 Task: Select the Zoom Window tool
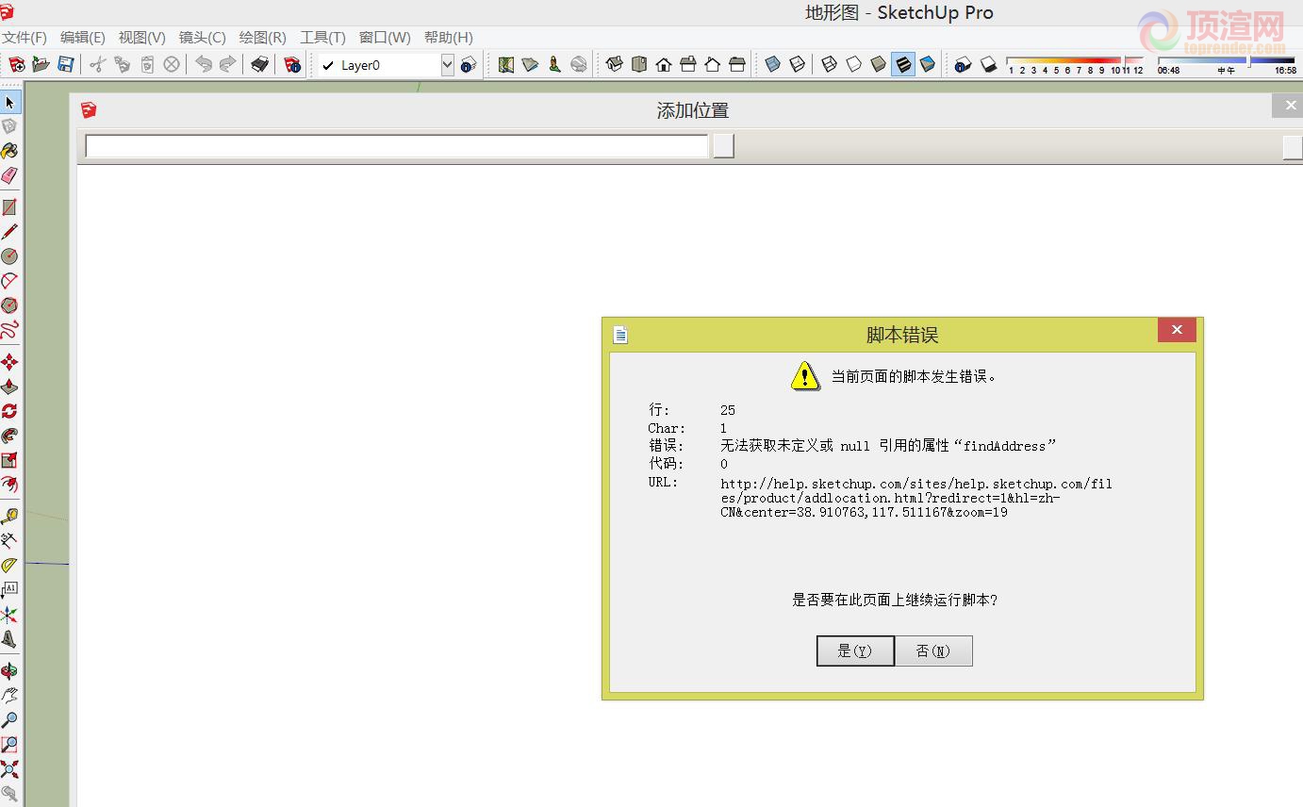9,745
